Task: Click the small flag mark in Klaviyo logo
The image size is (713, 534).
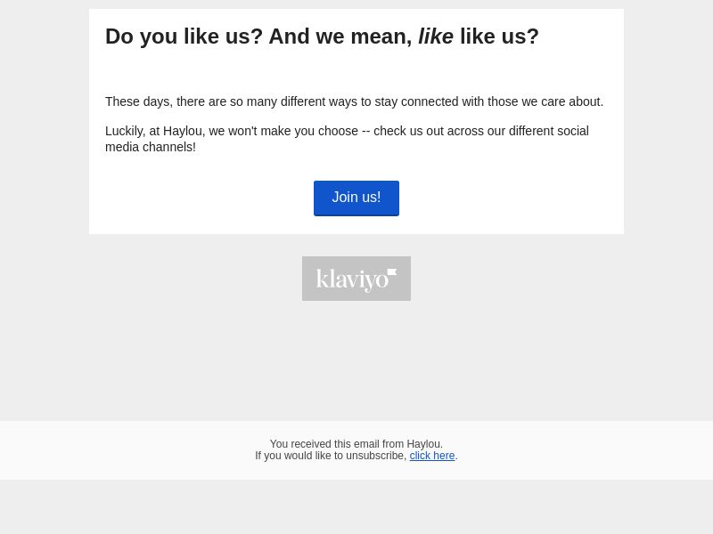Action: (392, 272)
